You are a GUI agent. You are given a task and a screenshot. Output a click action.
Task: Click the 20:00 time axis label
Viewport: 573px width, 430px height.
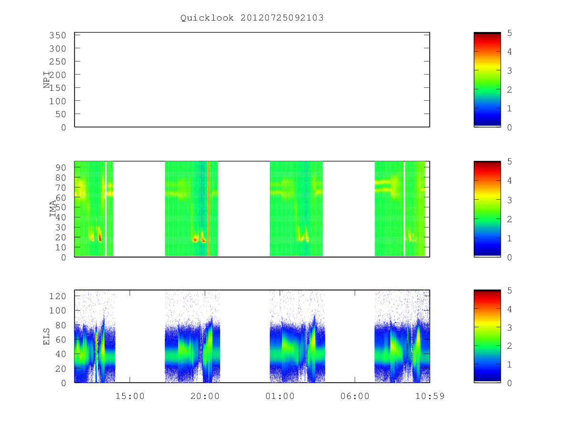[x=205, y=396]
